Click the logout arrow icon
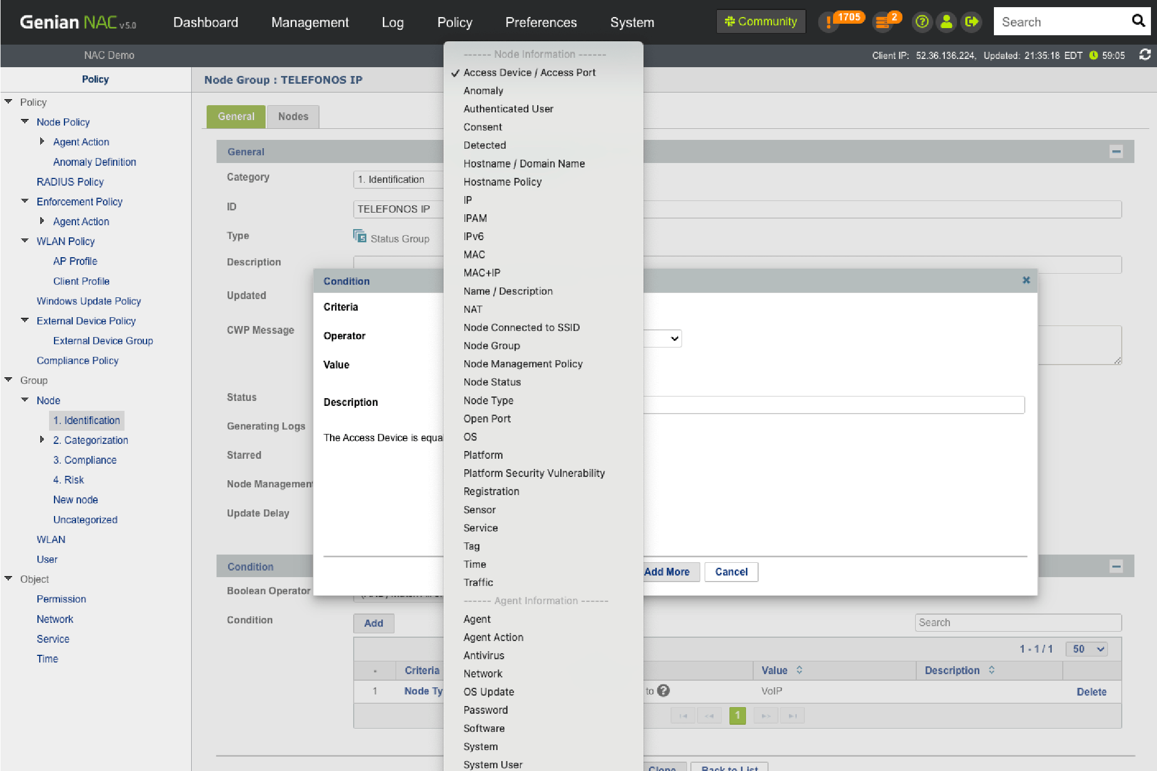Image resolution: width=1157 pixels, height=771 pixels. coord(971,22)
